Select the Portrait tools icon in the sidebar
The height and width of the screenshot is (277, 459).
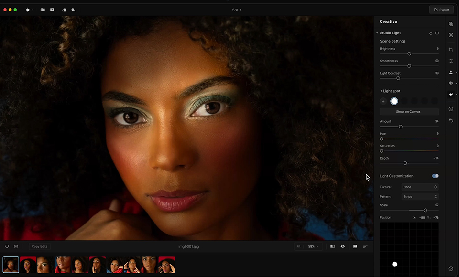pyautogui.click(x=451, y=72)
